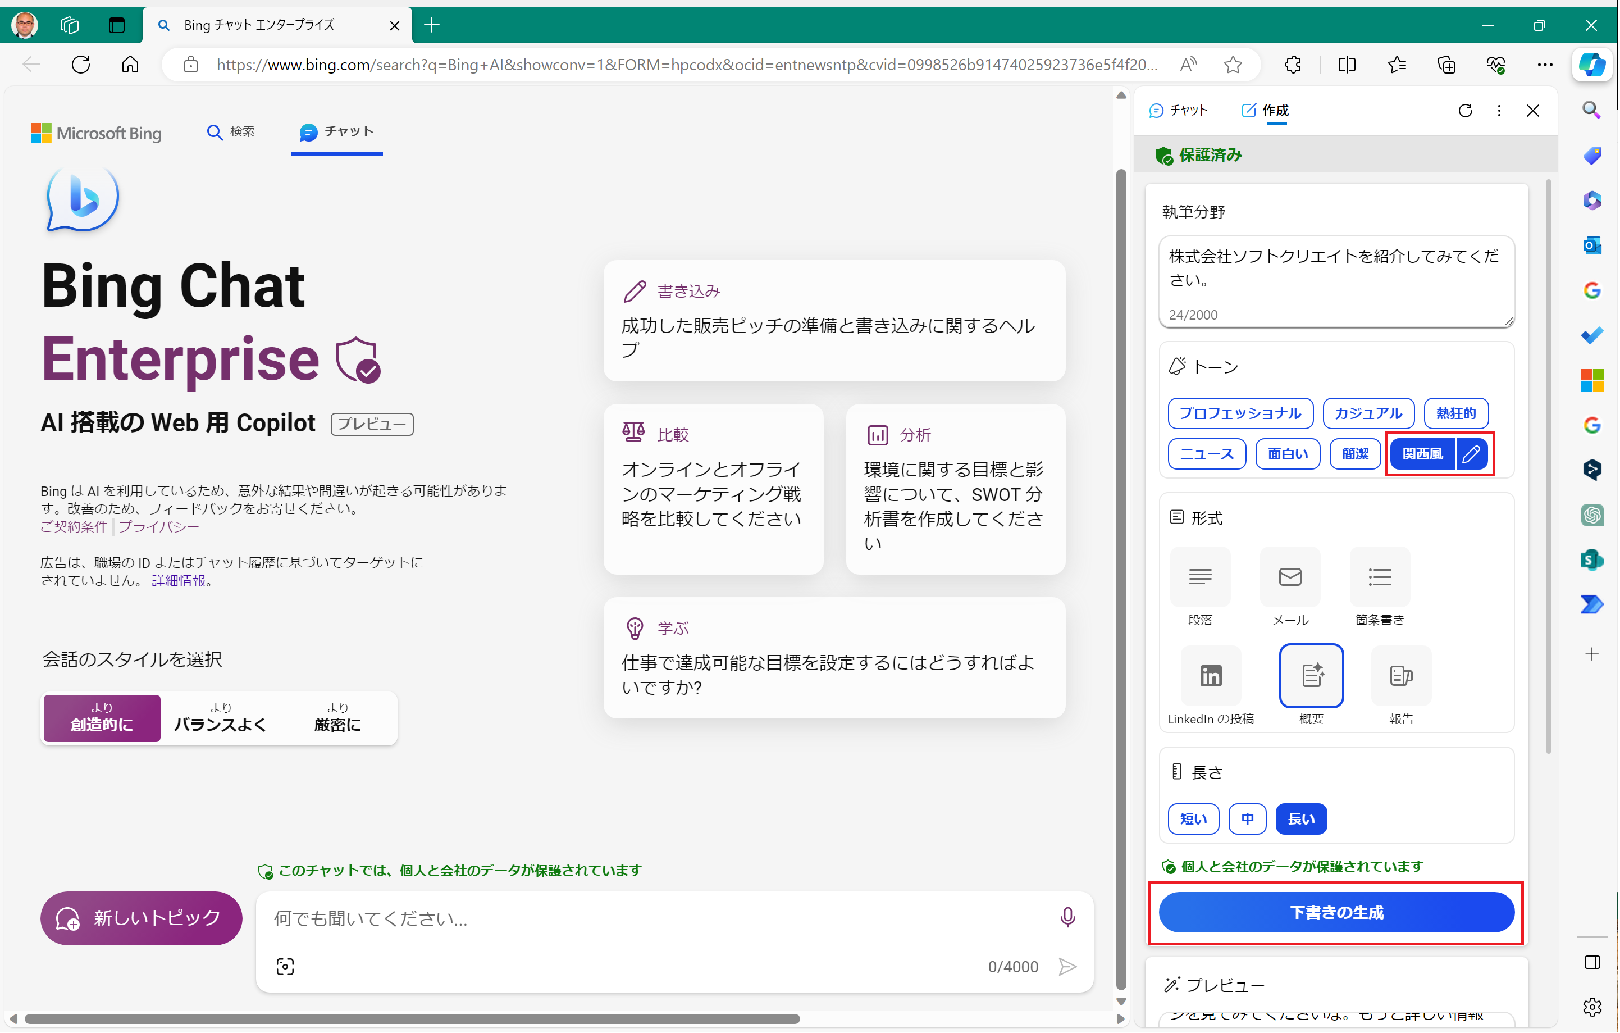Edit the custom 関西風 tone with pencil icon
Viewport: 1620px width, 1033px height.
pyautogui.click(x=1471, y=453)
